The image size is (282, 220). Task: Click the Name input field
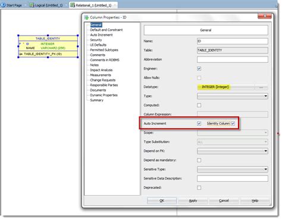tap(233, 41)
